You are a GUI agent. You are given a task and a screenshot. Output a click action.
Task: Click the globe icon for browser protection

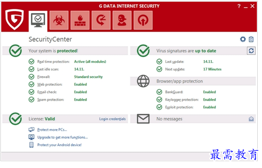coord(143,81)
